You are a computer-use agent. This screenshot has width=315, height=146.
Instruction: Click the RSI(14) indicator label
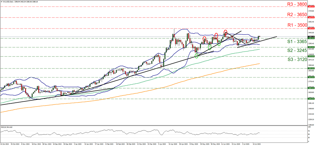8,127
